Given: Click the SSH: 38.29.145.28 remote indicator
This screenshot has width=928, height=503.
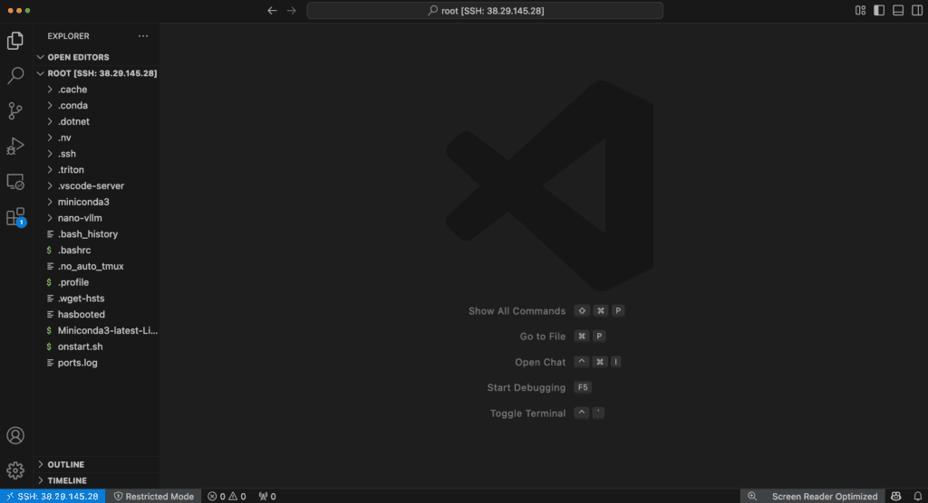Looking at the screenshot, I should point(53,497).
